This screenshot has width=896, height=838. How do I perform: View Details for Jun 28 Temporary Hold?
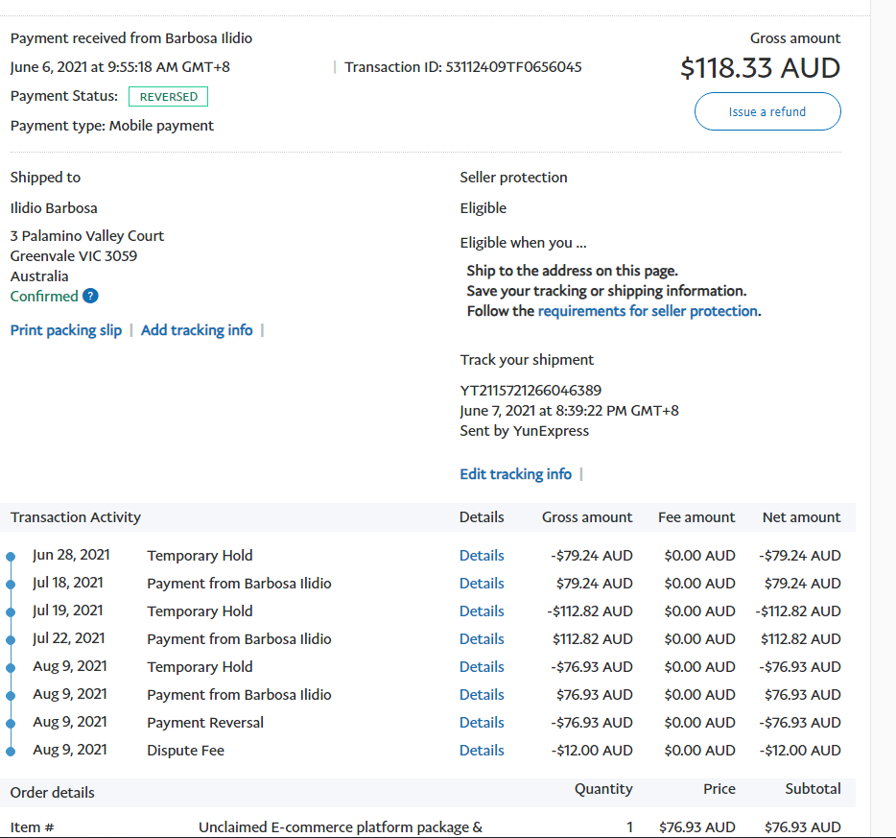tap(482, 556)
